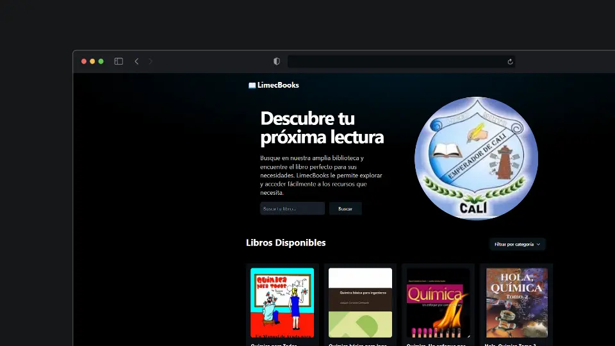Click the Emperador de Cali school crest
Viewport: 615px width, 346px height.
coord(476,158)
